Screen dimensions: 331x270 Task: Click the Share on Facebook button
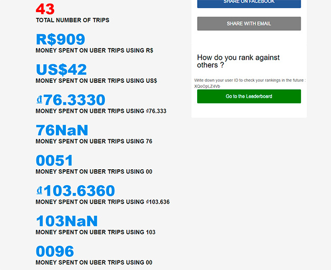(x=249, y=3)
